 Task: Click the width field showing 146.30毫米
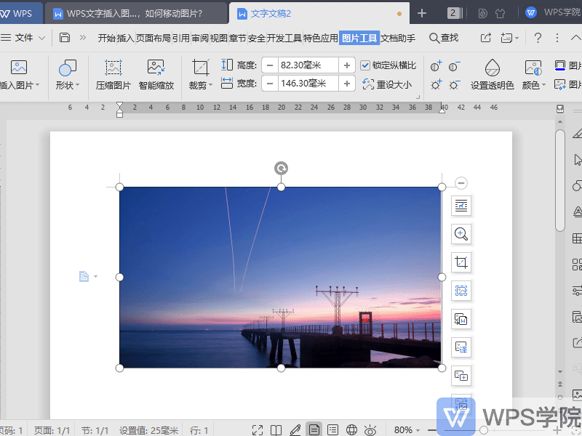[308, 84]
